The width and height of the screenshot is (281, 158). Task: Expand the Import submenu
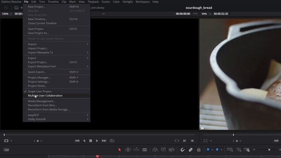[57, 44]
